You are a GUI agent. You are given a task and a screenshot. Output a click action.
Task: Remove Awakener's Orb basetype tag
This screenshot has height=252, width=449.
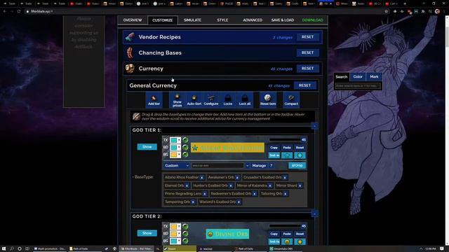click(237, 177)
